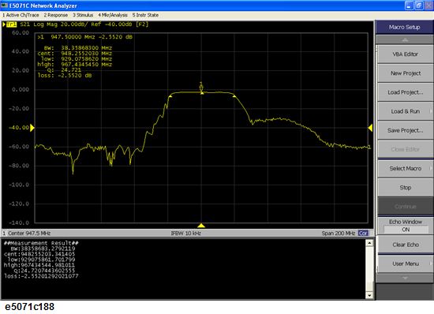Click the softkey menu scroll-up arrow
Screen dimensions: 434x314
click(405, 39)
